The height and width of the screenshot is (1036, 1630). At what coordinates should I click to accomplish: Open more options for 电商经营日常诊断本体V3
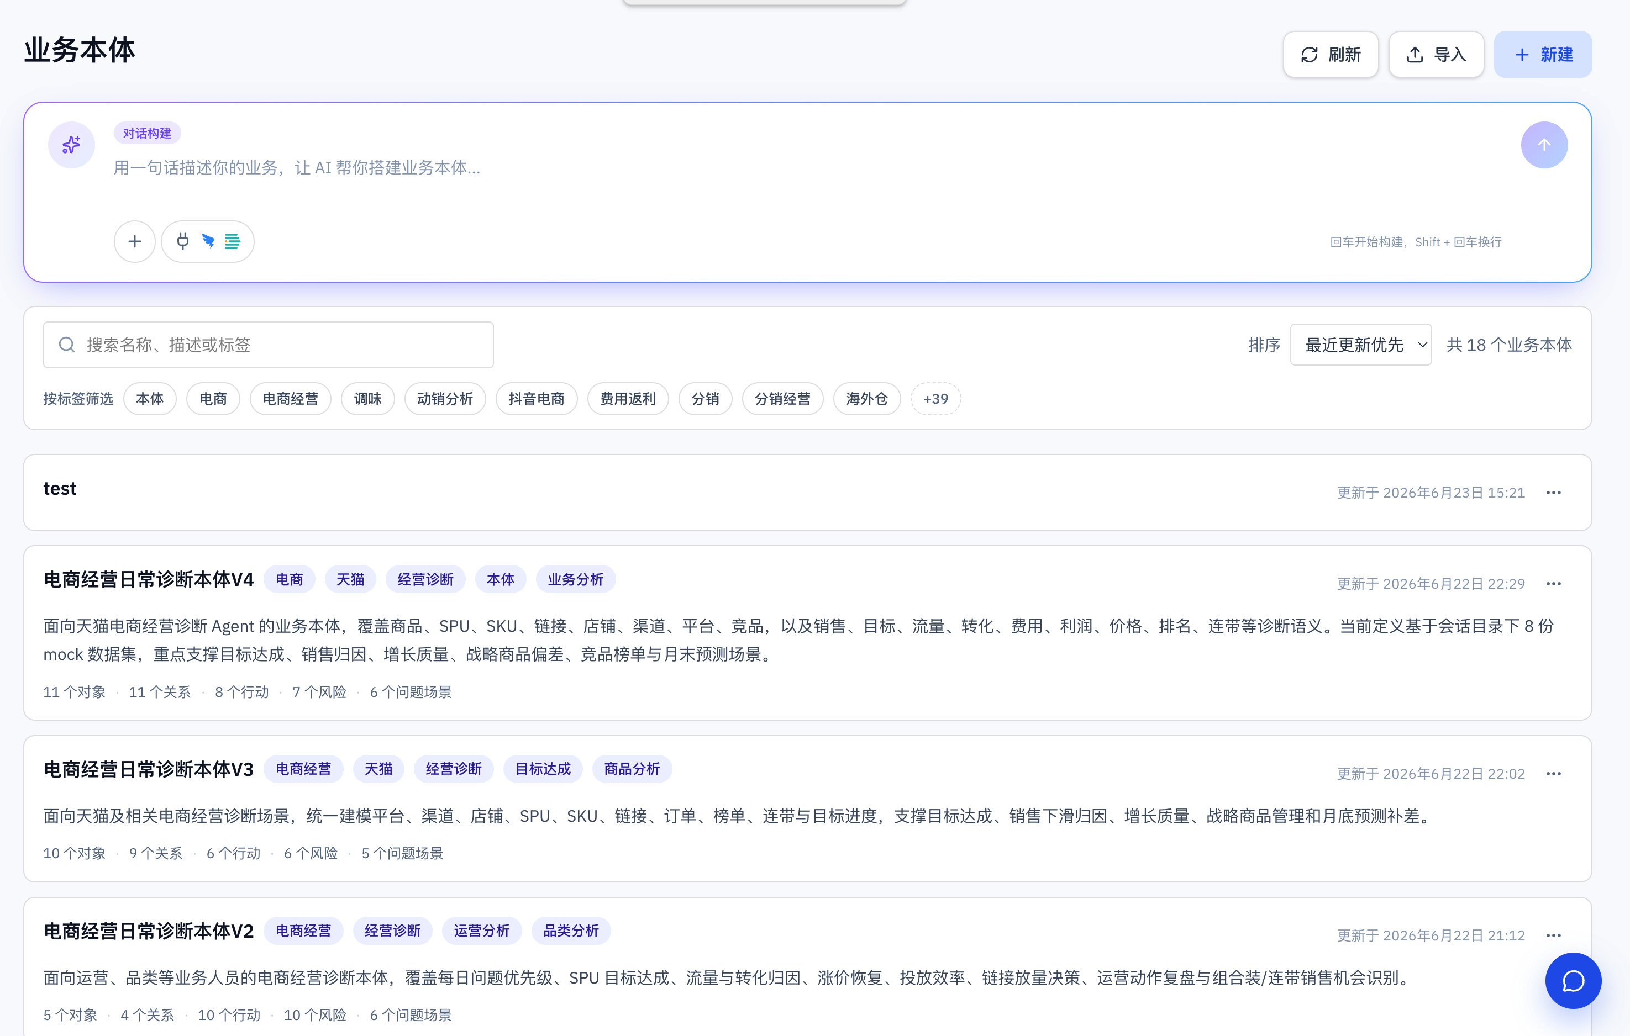point(1554,774)
